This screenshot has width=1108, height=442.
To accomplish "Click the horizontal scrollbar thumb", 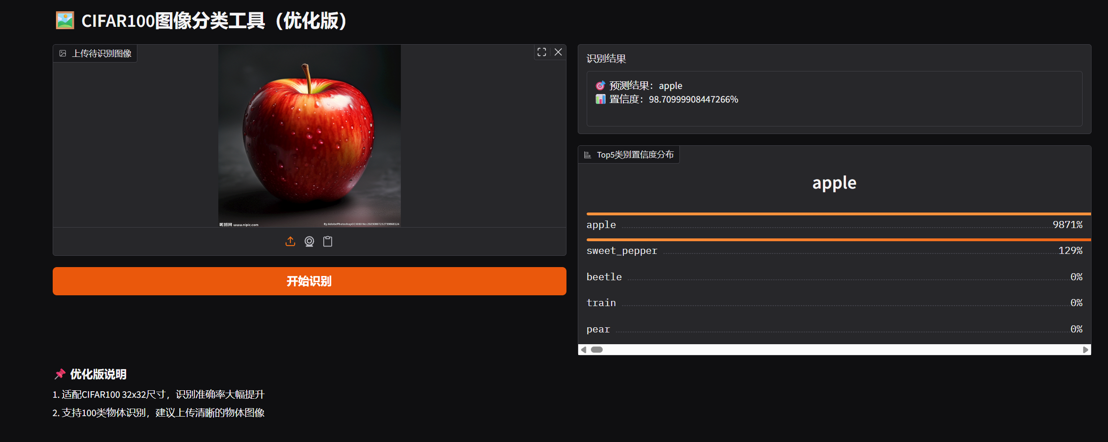I will (597, 350).
